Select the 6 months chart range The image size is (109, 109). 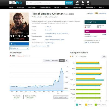point(55,60)
